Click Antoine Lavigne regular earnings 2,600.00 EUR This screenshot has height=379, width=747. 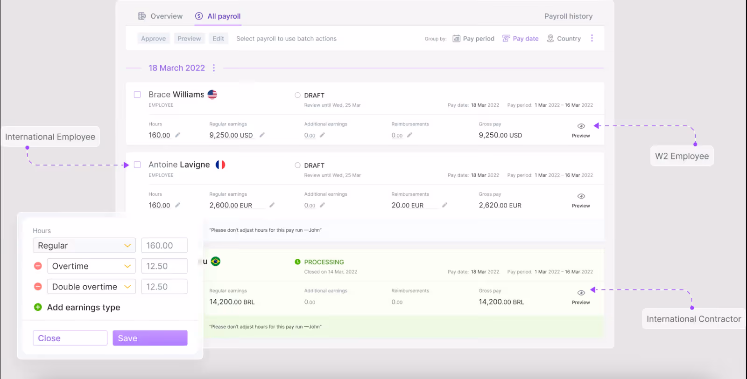click(x=231, y=205)
